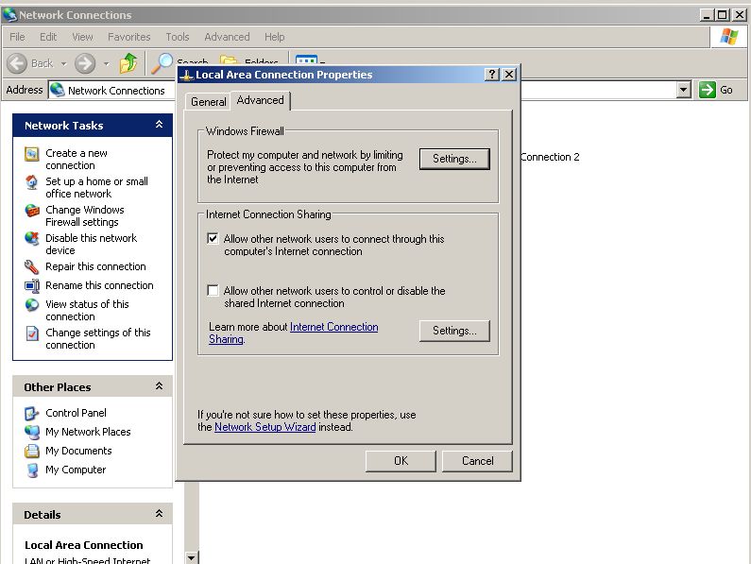
Task: Click the dialog's question mark Help button
Action: tap(491, 75)
